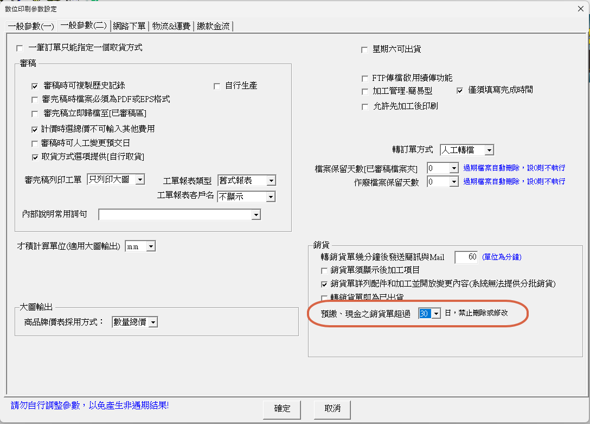Close the 數位印刷參數設定 dialog window
The height and width of the screenshot is (424, 590).
point(581,8)
